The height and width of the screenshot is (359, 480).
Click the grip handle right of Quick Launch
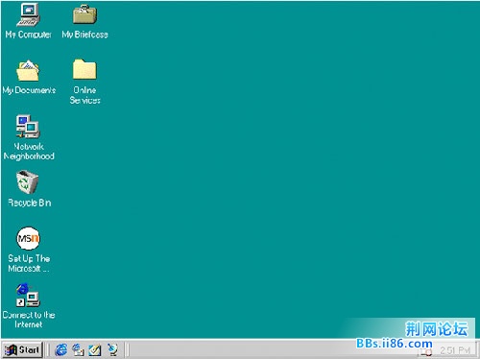pyautogui.click(x=127, y=349)
